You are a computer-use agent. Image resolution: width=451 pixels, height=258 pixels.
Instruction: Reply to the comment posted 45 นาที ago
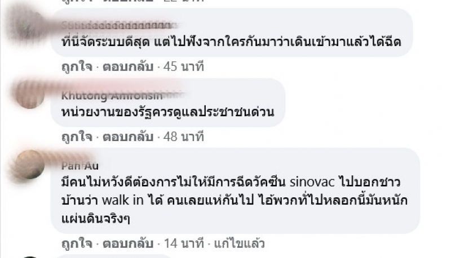(128, 67)
